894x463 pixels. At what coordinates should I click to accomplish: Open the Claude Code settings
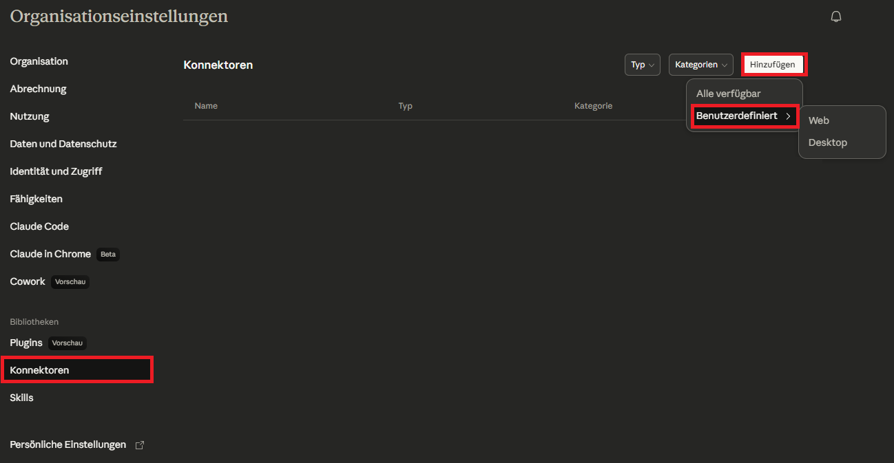click(x=39, y=226)
